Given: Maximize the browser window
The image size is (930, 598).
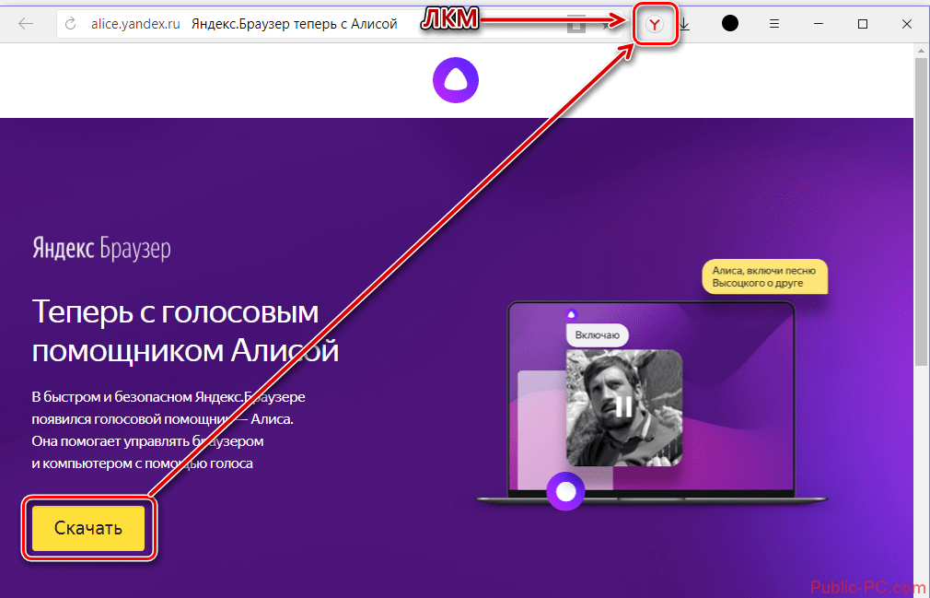Looking at the screenshot, I should (863, 24).
